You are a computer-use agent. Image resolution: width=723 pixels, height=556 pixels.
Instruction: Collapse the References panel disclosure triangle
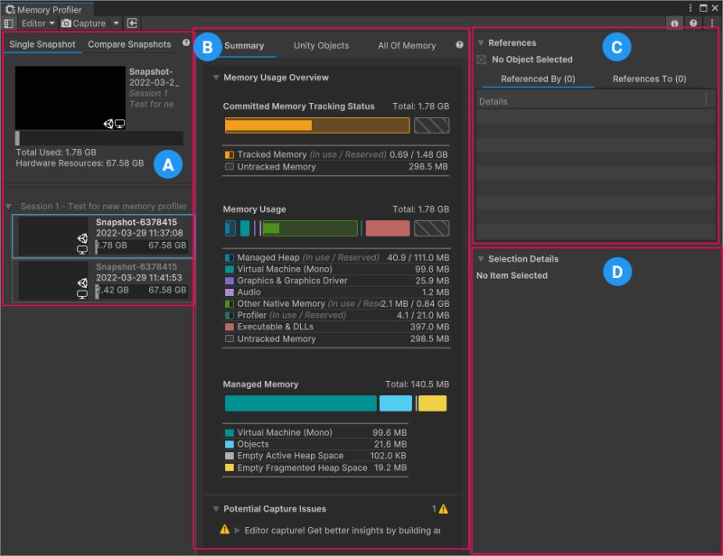[481, 42]
